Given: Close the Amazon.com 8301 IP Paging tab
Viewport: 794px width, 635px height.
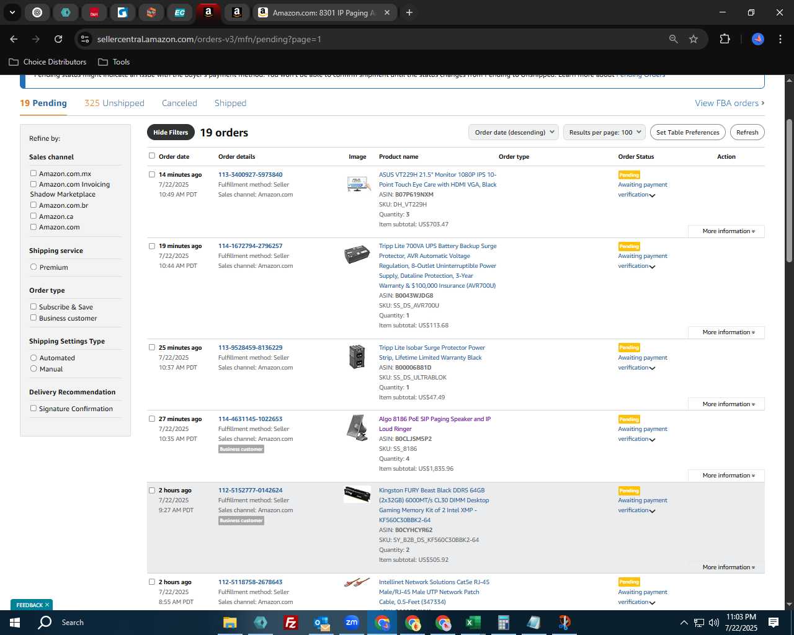Looking at the screenshot, I should point(387,12).
